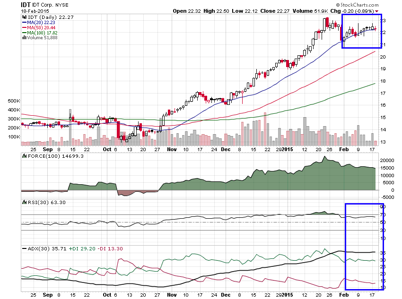
Task: Click the bold IDT ticker symbol heading
Action: (x=26, y=5)
